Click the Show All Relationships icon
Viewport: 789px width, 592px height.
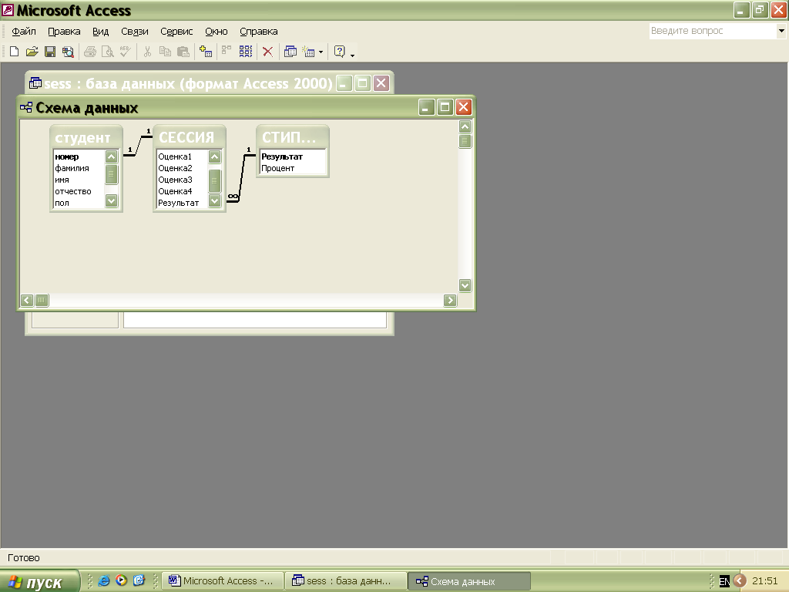coord(246,52)
